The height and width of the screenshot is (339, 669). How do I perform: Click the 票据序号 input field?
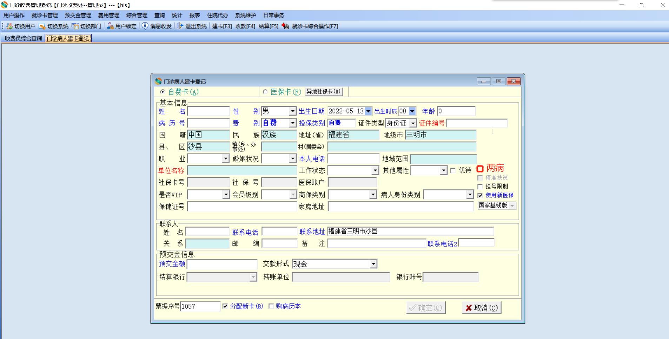click(x=200, y=306)
